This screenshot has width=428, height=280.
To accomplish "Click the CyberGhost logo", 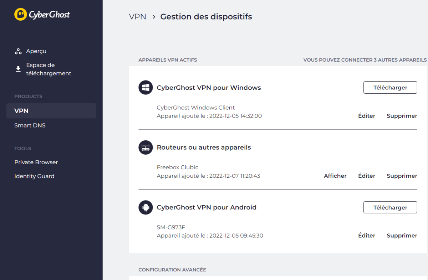I will [42, 15].
